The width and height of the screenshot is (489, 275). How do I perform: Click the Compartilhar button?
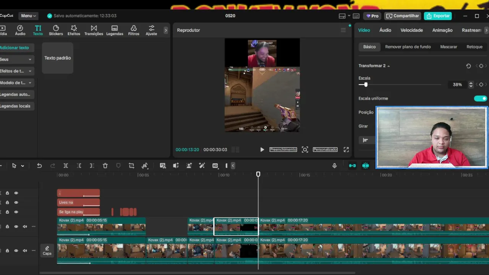click(x=403, y=16)
